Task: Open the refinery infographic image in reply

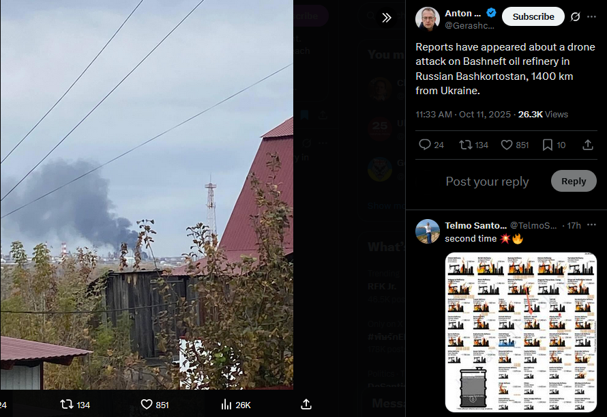Action: tap(520, 332)
